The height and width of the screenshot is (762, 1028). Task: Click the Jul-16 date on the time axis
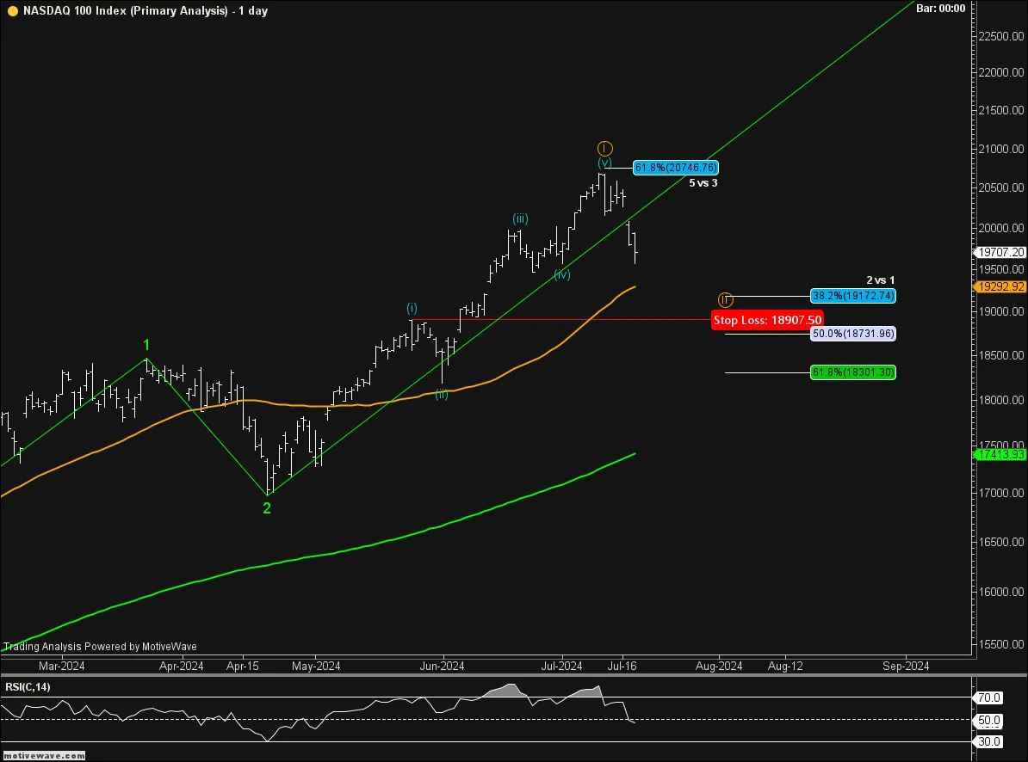[622, 666]
